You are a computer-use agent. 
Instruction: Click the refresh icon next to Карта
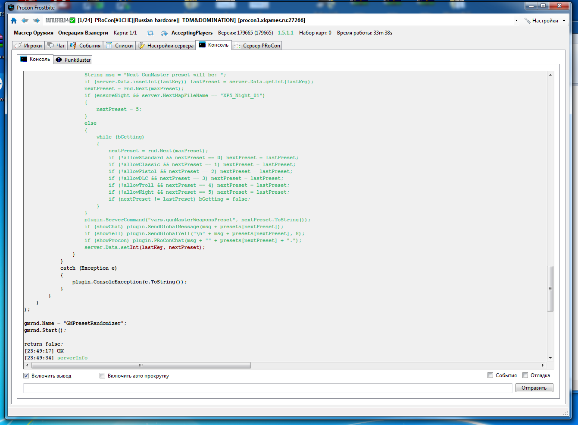[150, 33]
